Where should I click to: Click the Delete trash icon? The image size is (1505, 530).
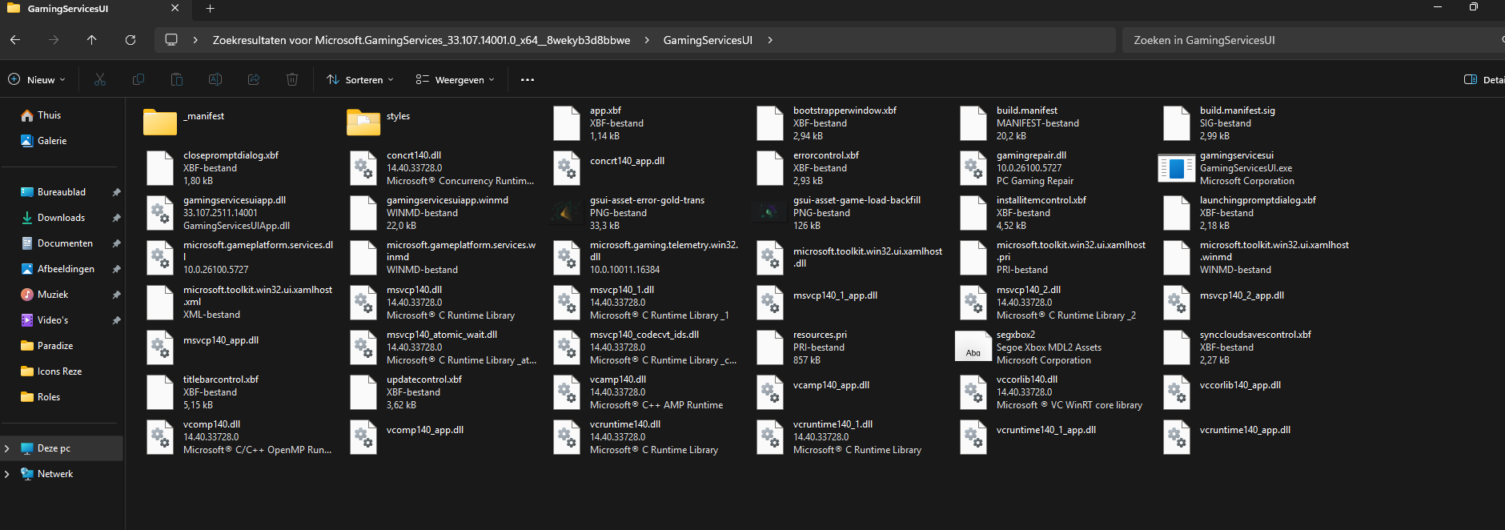point(292,79)
